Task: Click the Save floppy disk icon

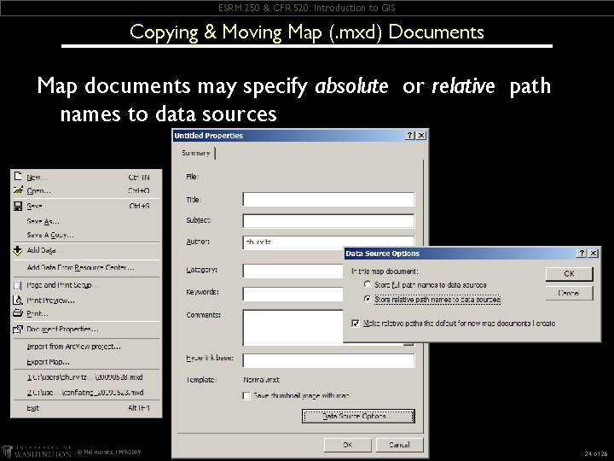Action: pyautogui.click(x=18, y=207)
